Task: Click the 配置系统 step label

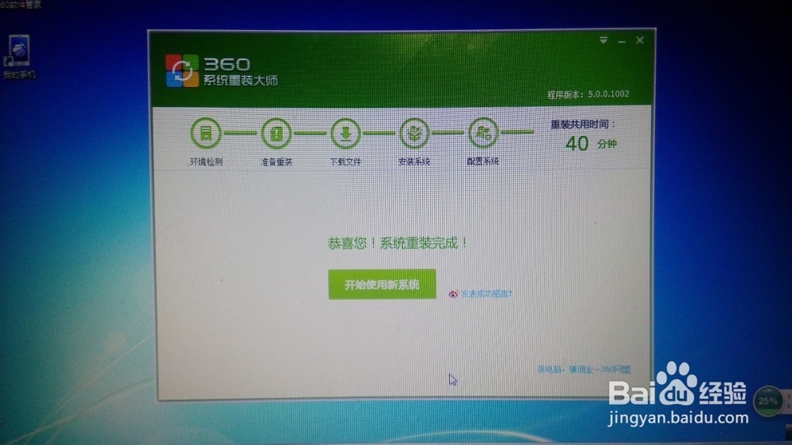Action: coord(483,161)
